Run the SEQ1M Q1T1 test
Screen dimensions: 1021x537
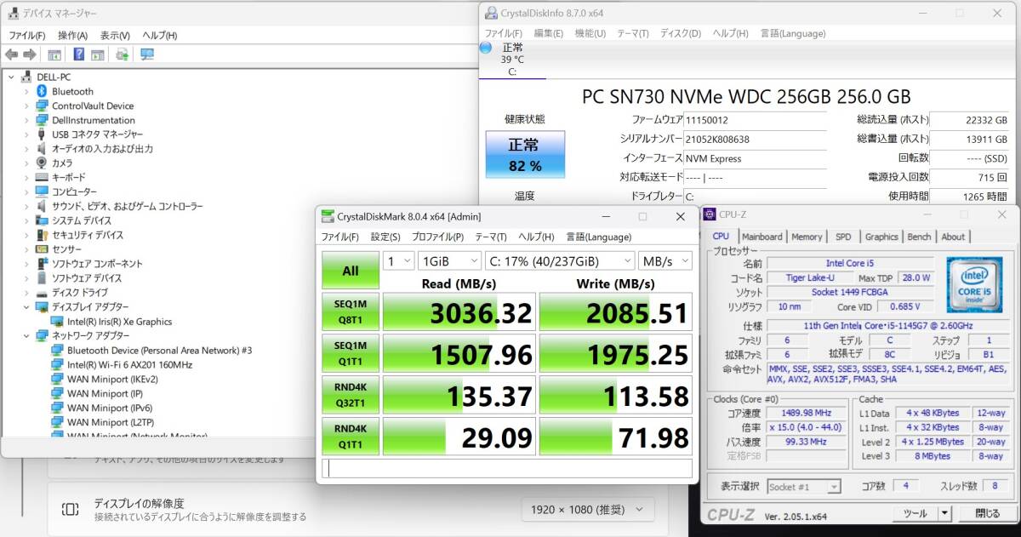click(x=351, y=353)
